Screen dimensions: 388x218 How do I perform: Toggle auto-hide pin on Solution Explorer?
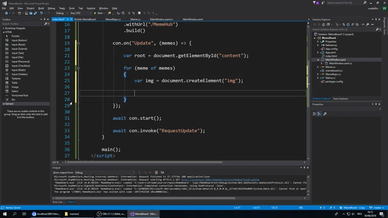376,19
